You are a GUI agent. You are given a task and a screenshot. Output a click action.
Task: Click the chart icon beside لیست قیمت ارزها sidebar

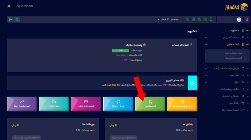coord(243,110)
